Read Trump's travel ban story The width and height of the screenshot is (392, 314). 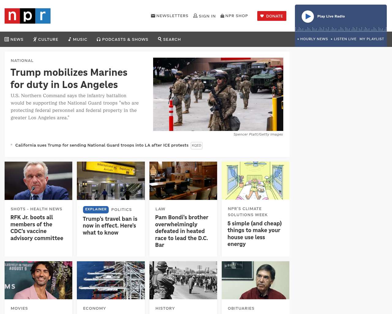tap(110, 226)
